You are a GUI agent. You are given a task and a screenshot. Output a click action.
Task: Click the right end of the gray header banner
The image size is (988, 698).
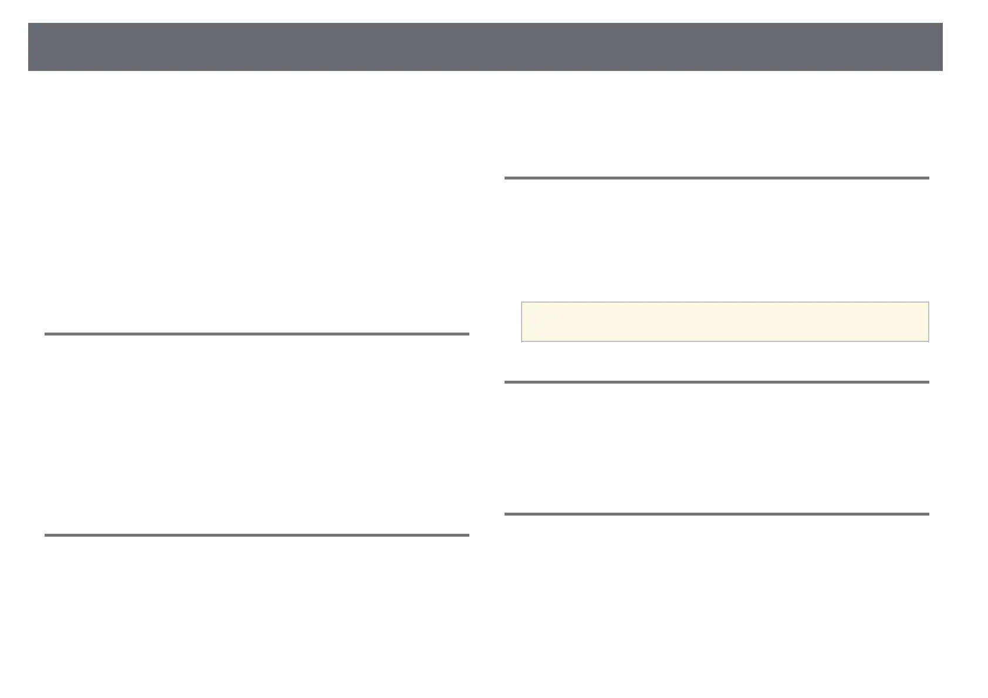click(936, 47)
